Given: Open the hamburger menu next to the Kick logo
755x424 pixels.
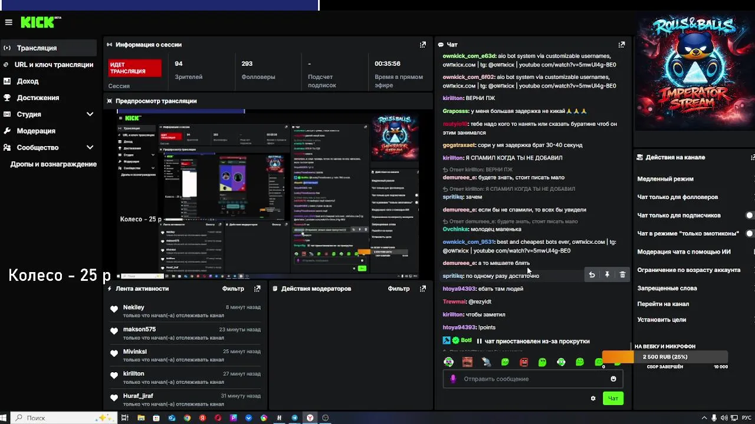Looking at the screenshot, I should coord(8,22).
